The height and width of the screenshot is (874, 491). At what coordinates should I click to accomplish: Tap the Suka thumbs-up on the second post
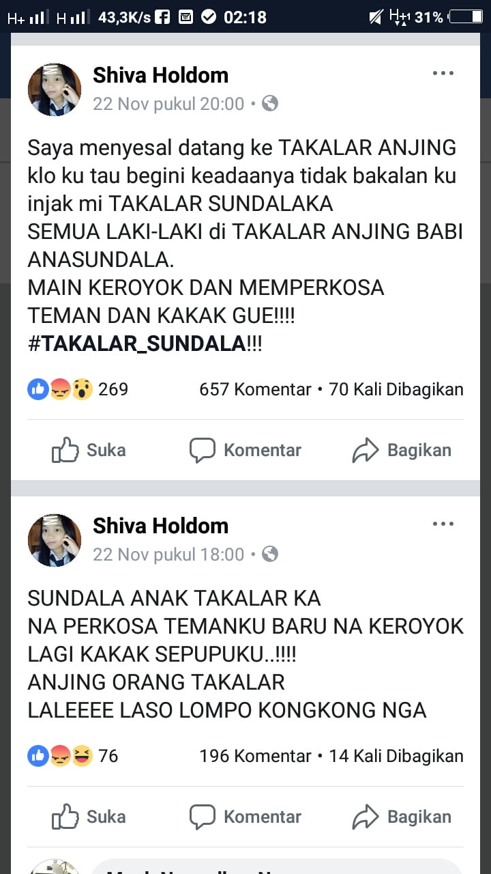pyautogui.click(x=65, y=817)
